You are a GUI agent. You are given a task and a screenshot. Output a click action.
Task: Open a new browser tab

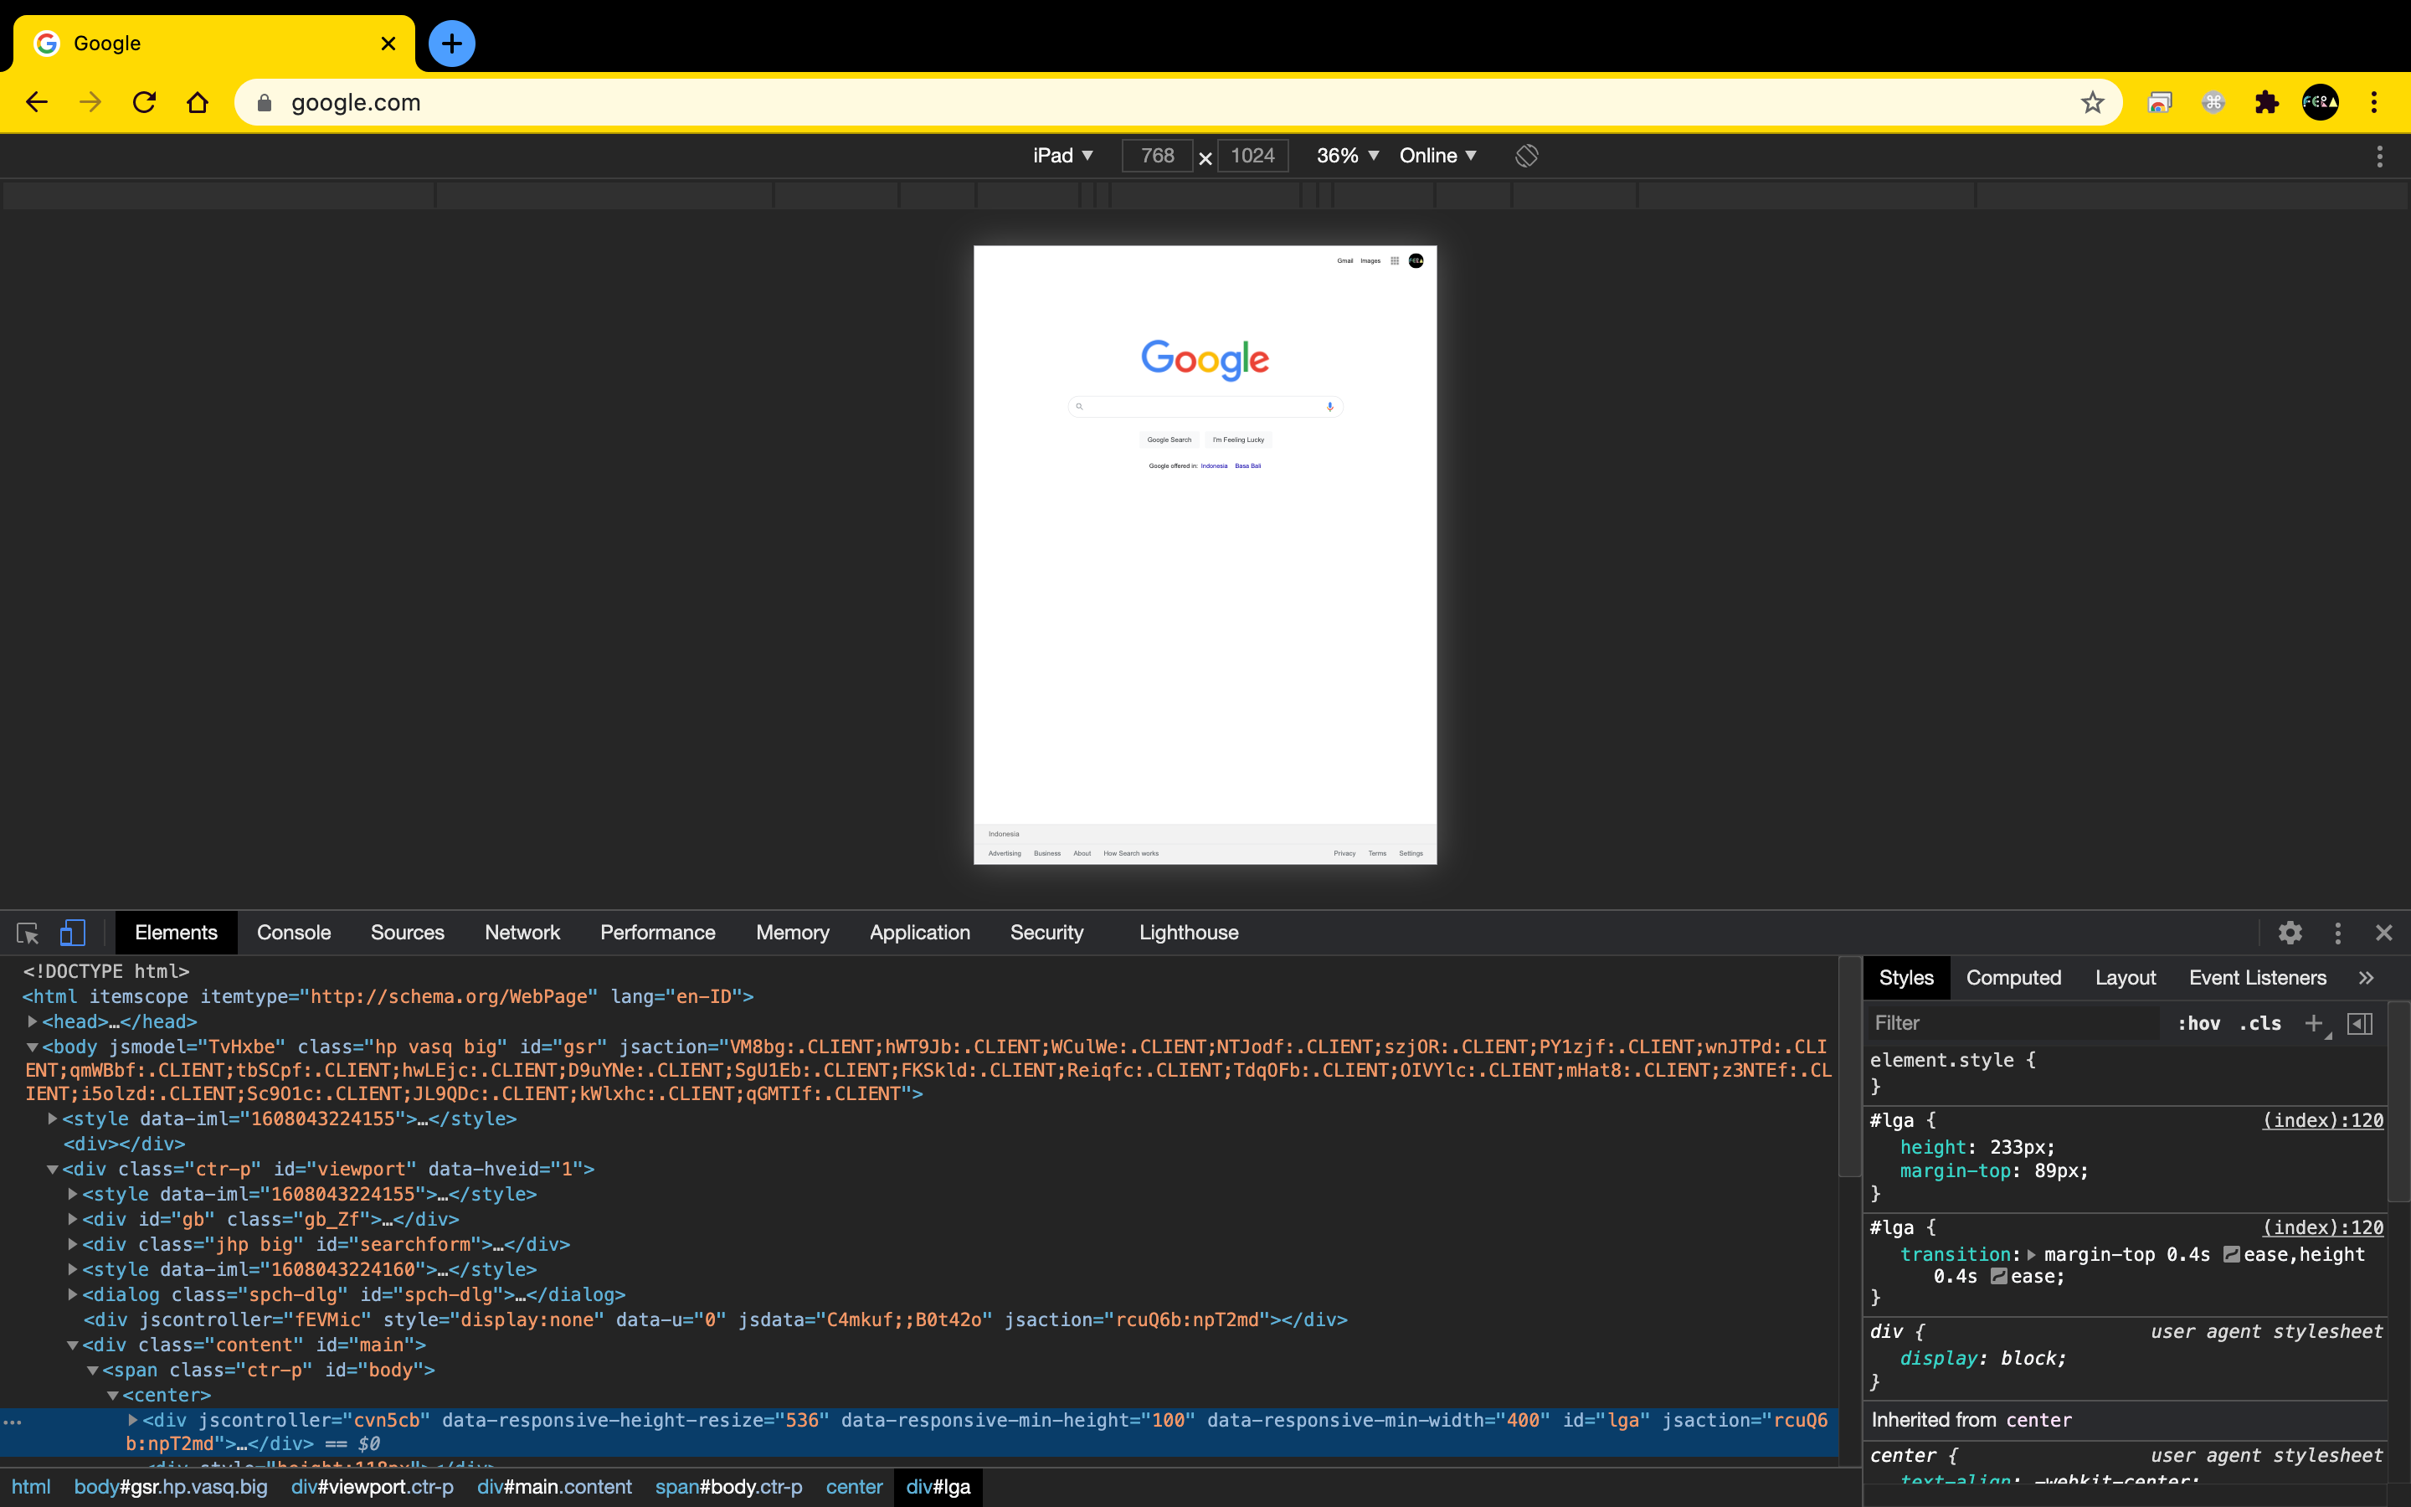pyautogui.click(x=451, y=44)
